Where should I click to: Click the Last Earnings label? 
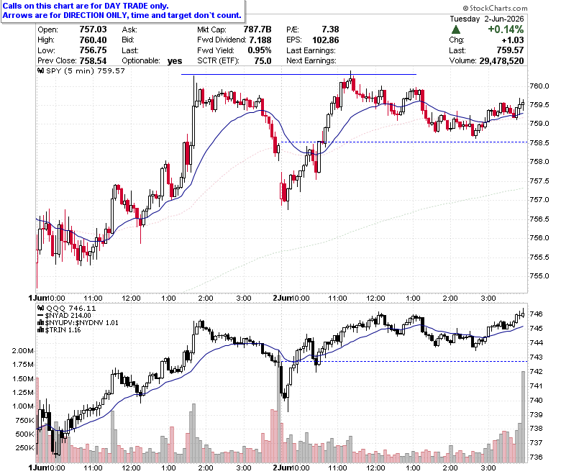point(311,50)
